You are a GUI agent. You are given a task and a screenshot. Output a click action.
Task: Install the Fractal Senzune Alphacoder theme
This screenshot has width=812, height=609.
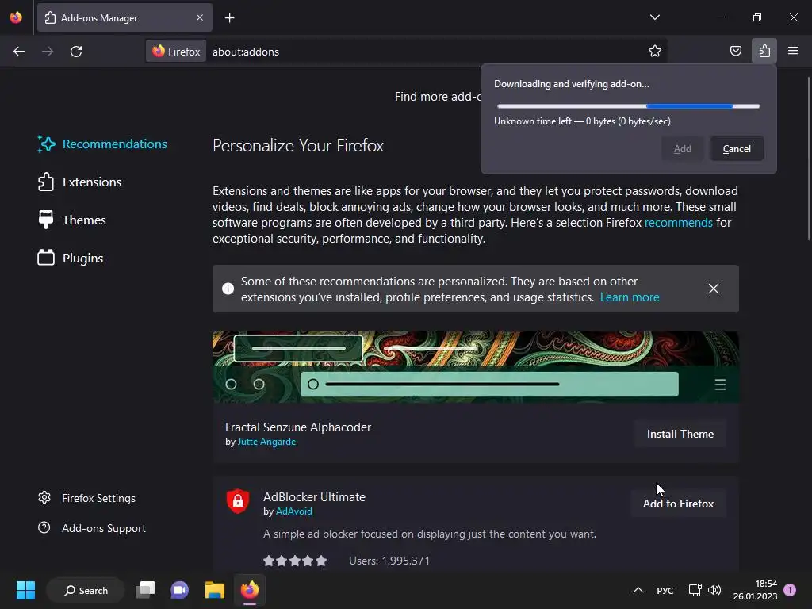pyautogui.click(x=680, y=434)
